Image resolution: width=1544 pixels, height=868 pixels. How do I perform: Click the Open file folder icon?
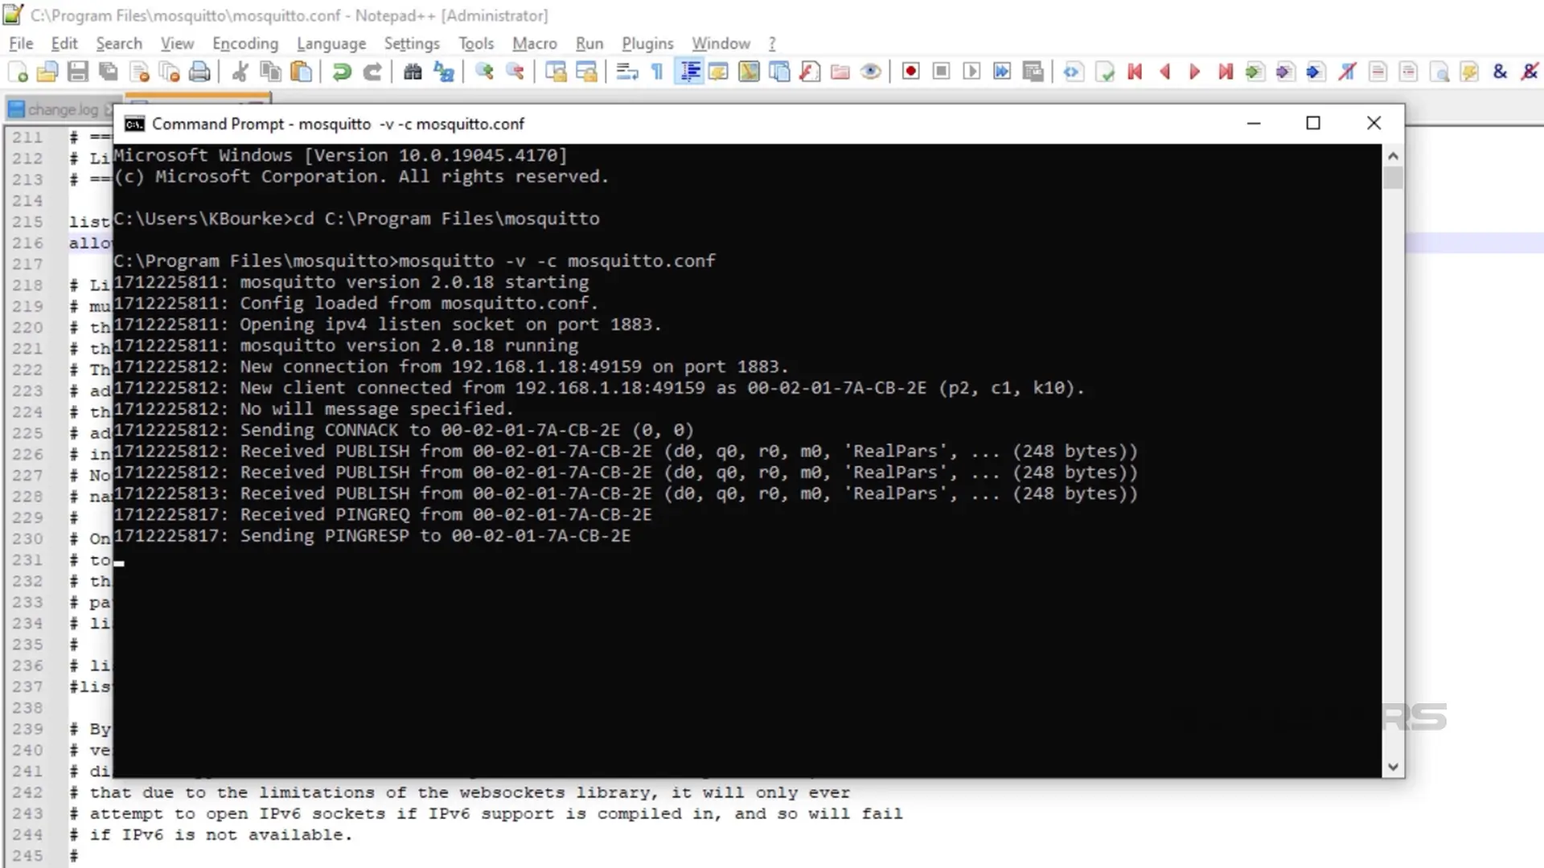pyautogui.click(x=47, y=72)
